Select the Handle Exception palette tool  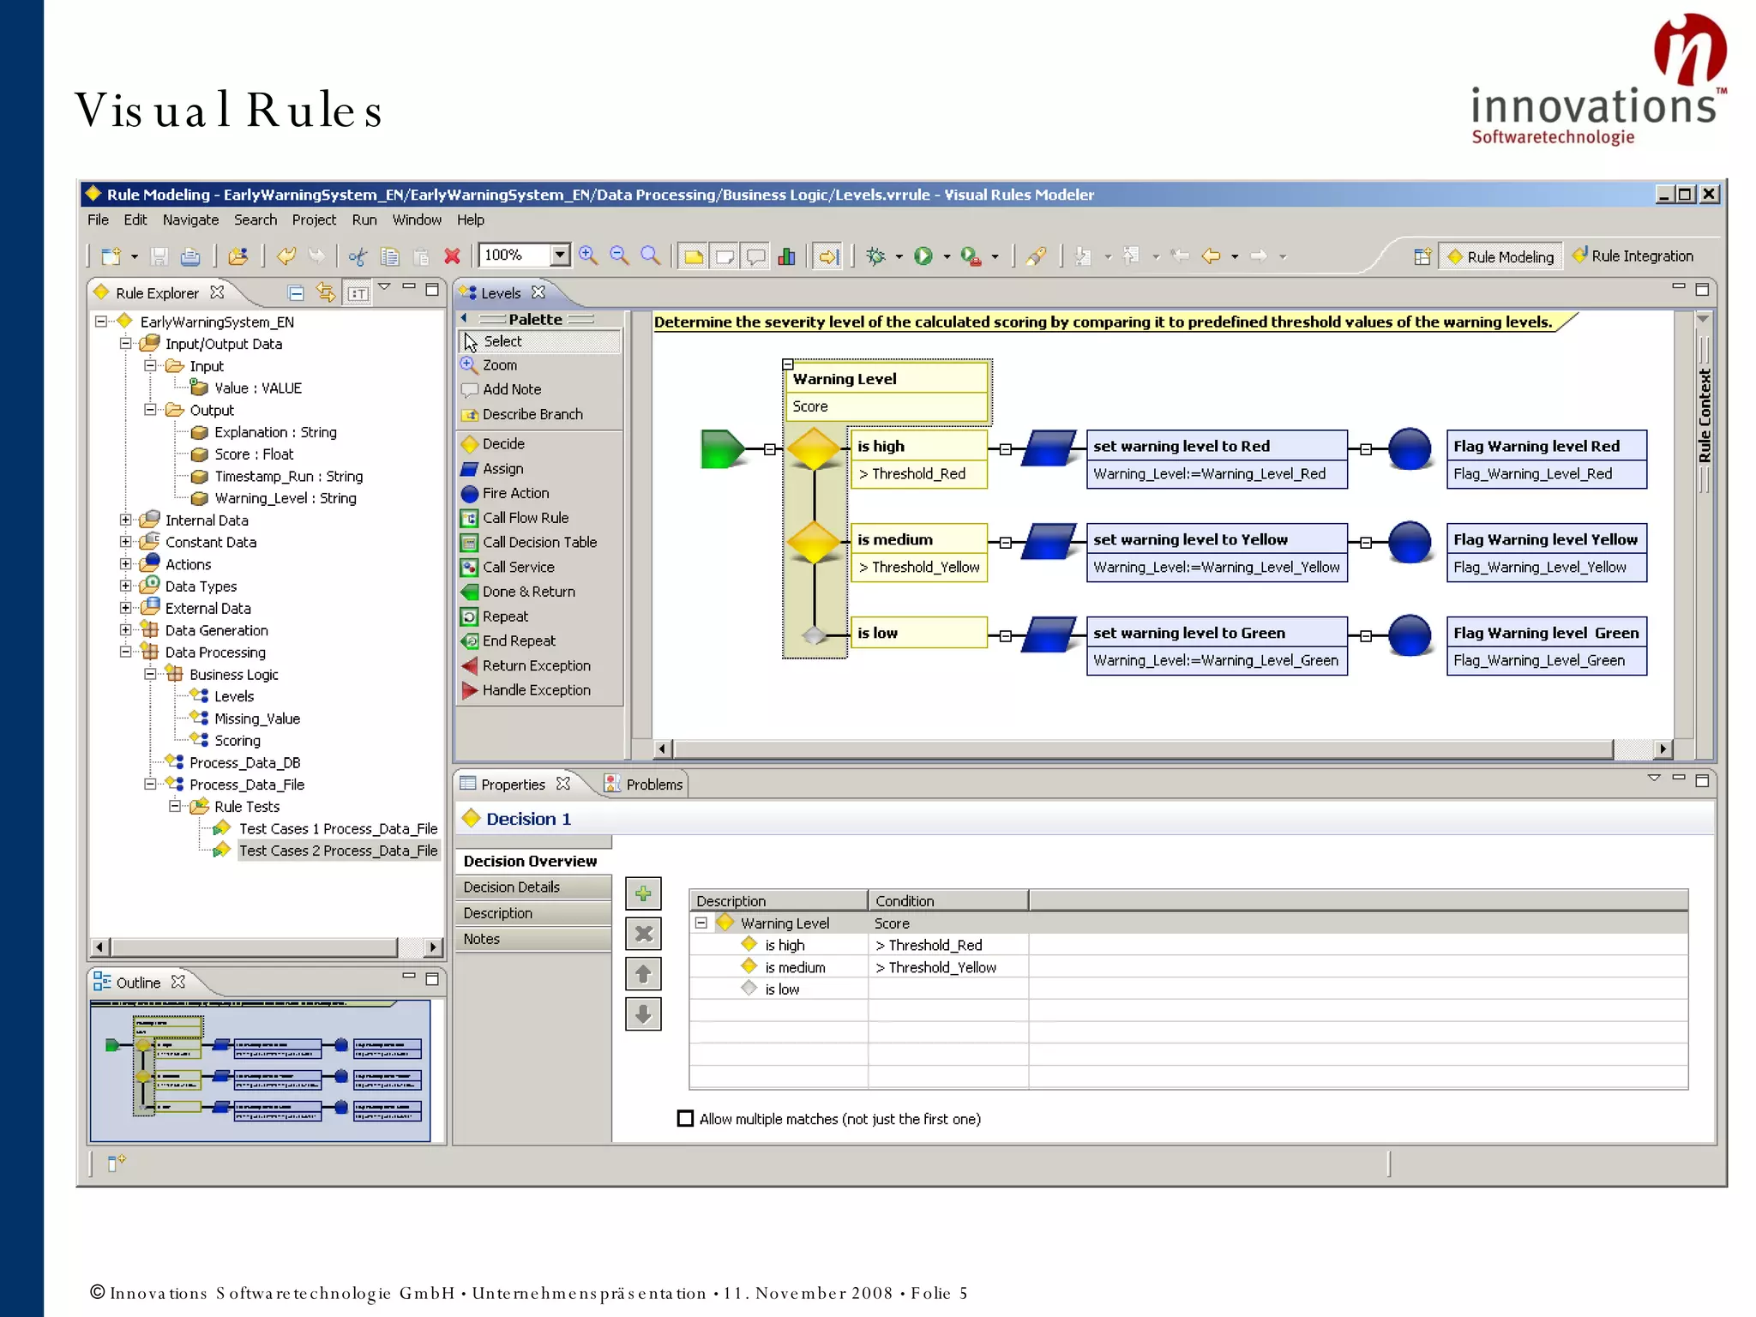click(535, 690)
